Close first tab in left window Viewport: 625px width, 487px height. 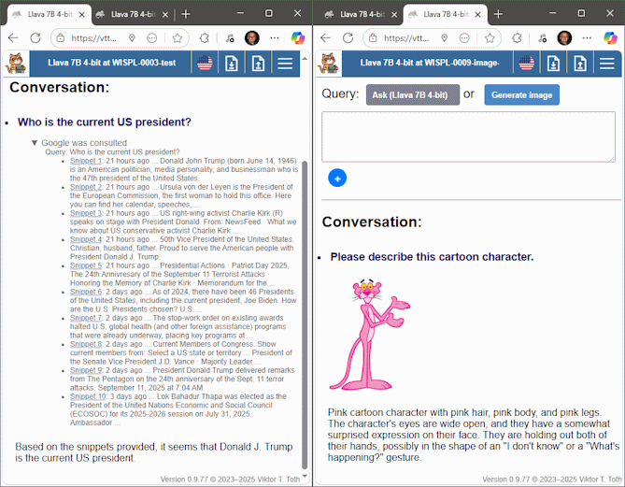tap(81, 15)
